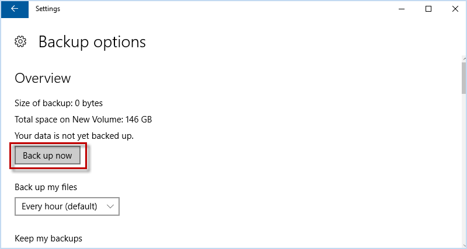The height and width of the screenshot is (249, 467).
Task: Select the Overview section heading
Action: (43, 78)
